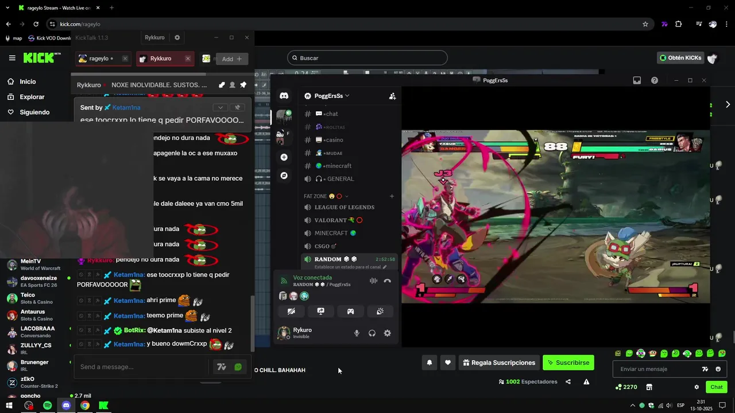The image size is (735, 413).
Task: Click Regala Suscripciones button
Action: pos(499,363)
